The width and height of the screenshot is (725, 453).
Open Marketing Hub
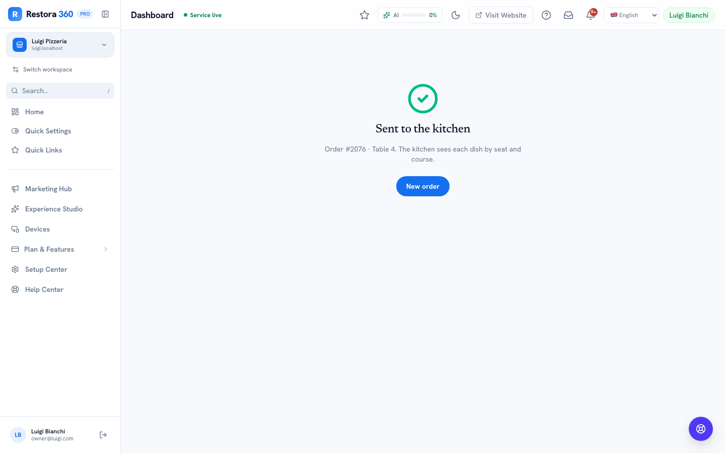(60, 189)
